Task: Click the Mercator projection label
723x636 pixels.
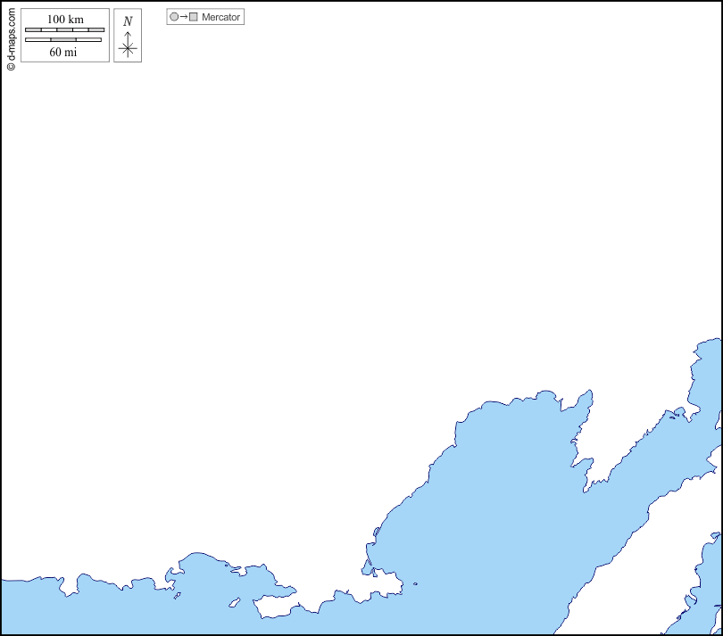Action: coord(220,17)
